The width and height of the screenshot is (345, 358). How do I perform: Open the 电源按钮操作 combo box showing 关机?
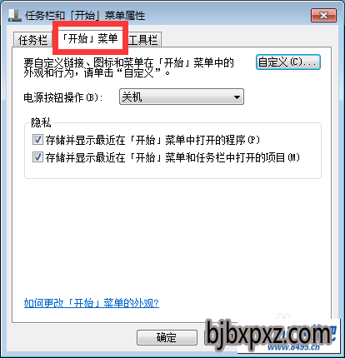coord(182,97)
